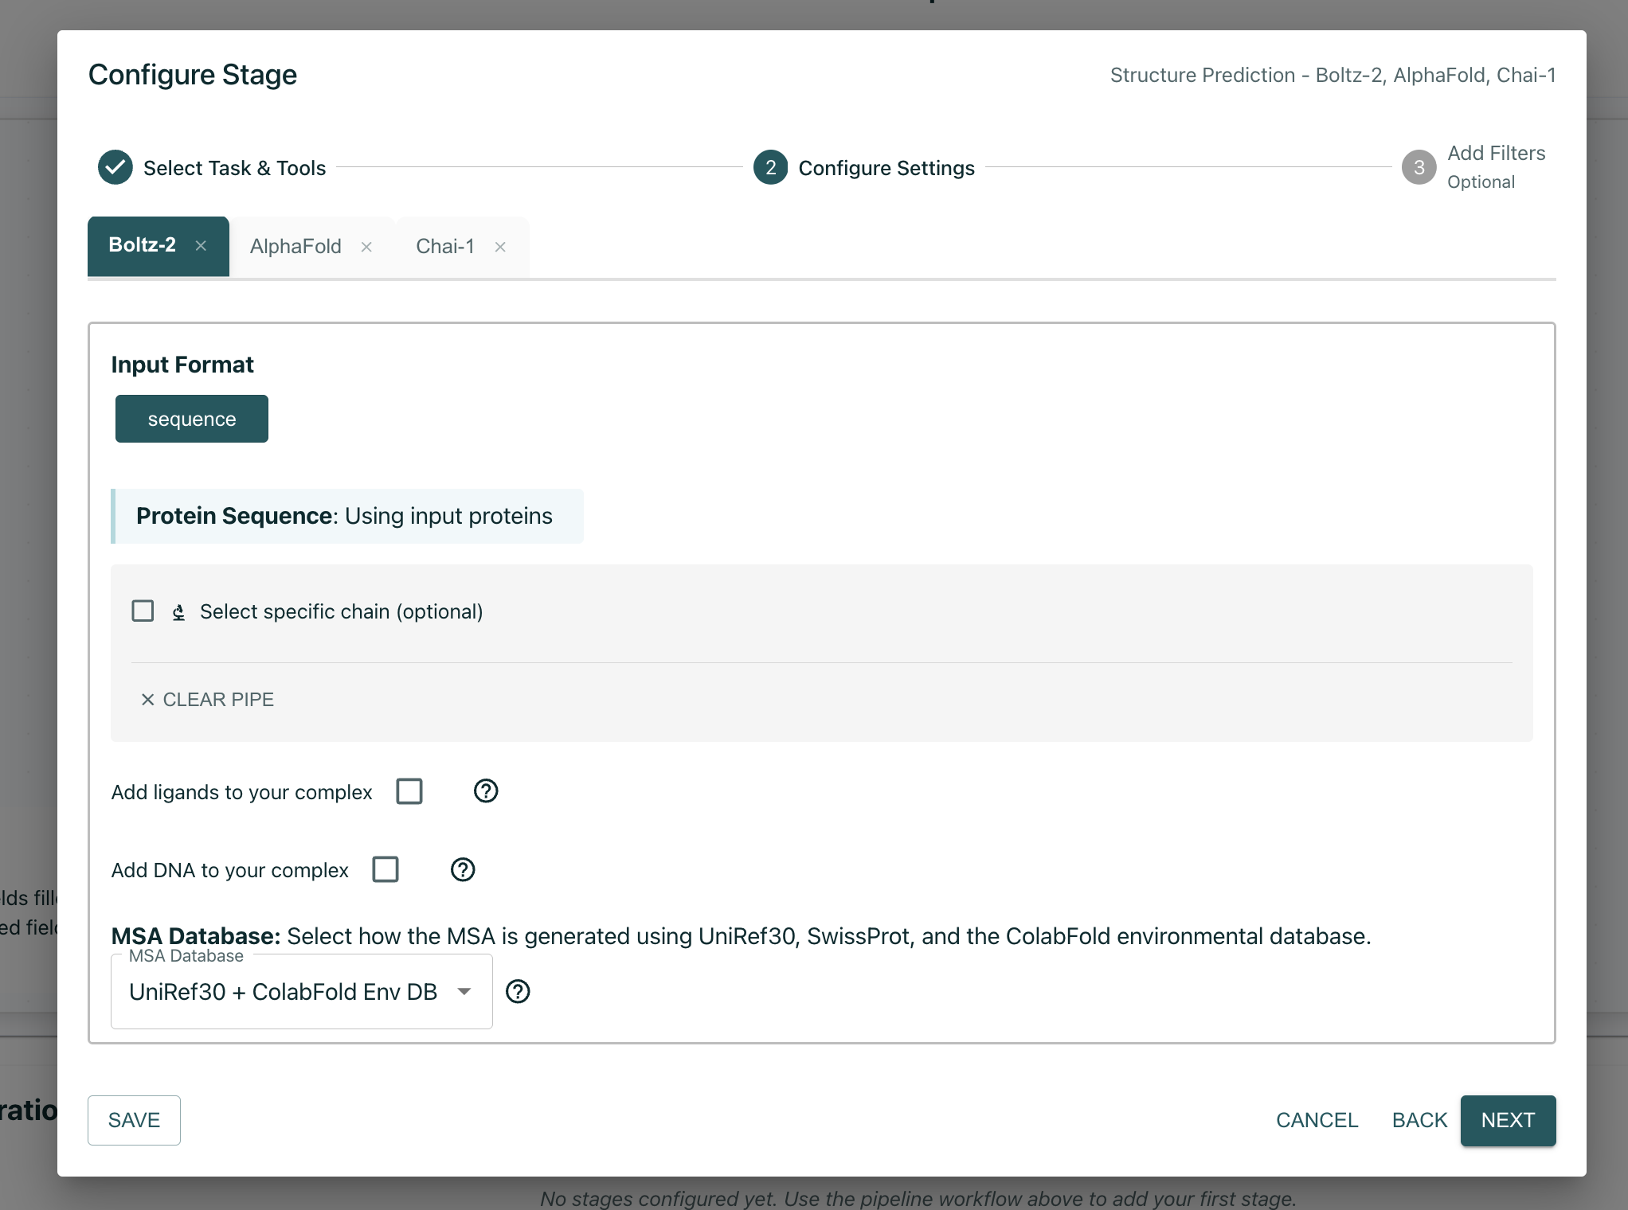
Task: Remove AlphaFold from selected tools
Action: pyautogui.click(x=366, y=246)
